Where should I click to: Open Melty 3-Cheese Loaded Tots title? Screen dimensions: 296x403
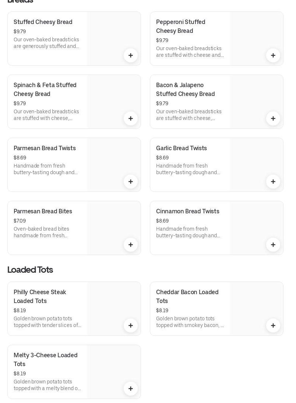pyautogui.click(x=46, y=359)
